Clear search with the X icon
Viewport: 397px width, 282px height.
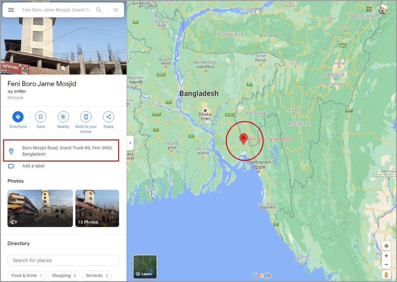(116, 10)
